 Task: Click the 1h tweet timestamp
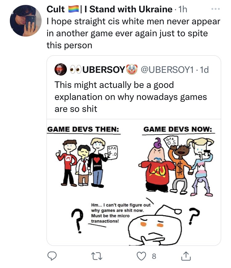click(183, 9)
